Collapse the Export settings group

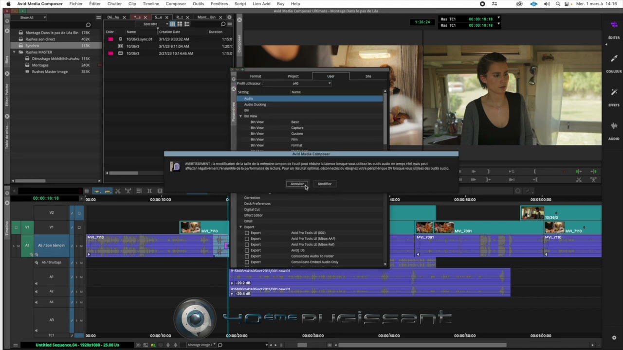[240, 227]
